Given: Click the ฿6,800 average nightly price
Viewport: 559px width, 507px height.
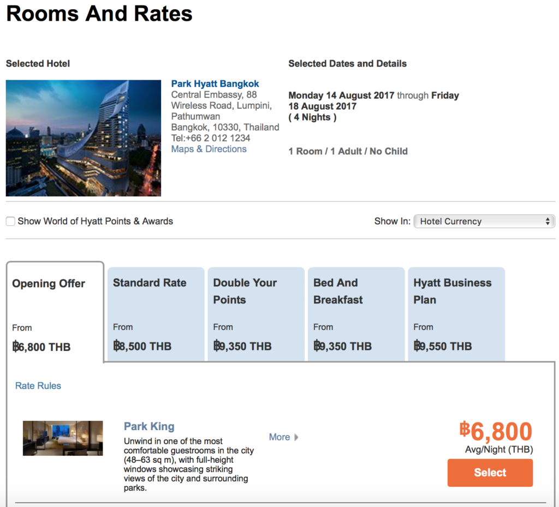Looking at the screenshot, I should click(x=498, y=432).
